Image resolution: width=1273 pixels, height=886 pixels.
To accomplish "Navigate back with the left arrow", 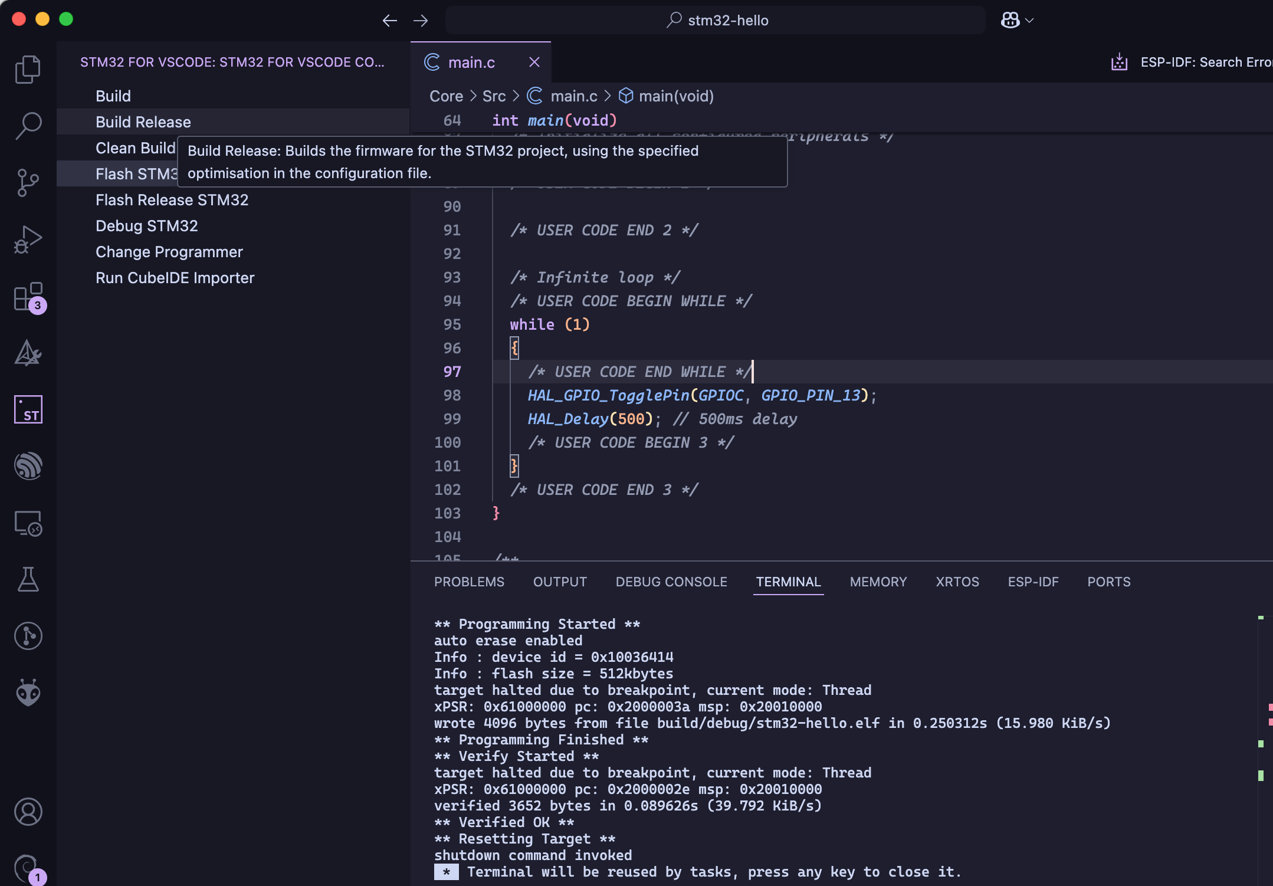I will click(x=389, y=21).
